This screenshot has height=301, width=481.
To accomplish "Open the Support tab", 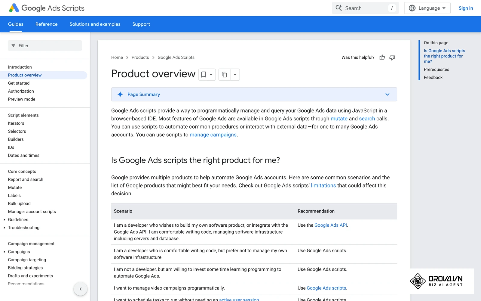I will tap(141, 24).
